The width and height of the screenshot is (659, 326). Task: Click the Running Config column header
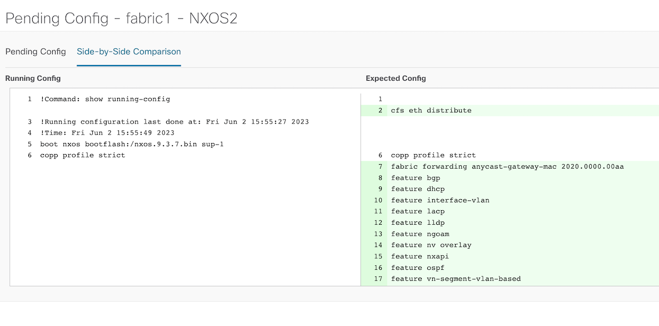[33, 78]
